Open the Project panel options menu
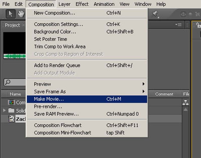 (179, 25)
